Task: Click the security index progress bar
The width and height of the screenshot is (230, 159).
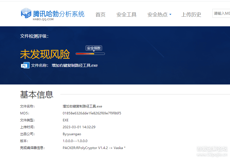Action: pos(90,54)
